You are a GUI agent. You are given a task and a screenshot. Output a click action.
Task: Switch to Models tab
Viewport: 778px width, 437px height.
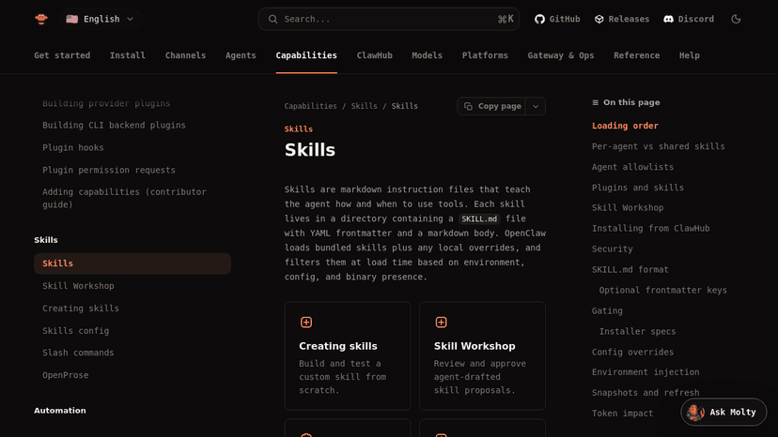coord(427,55)
